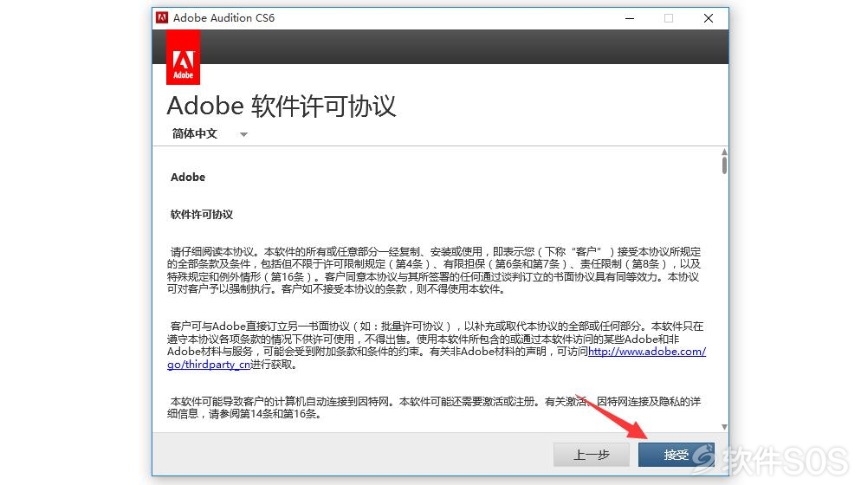Click the 接受 (Accept) button
The image size is (861, 485).
click(x=676, y=455)
